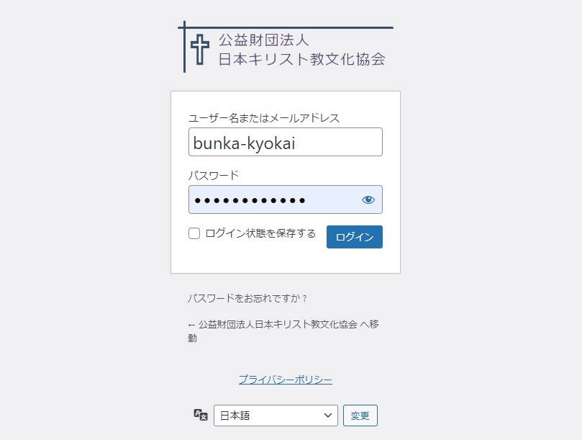This screenshot has width=582, height=440.
Task: Focus the masked password field
Action: point(273,200)
